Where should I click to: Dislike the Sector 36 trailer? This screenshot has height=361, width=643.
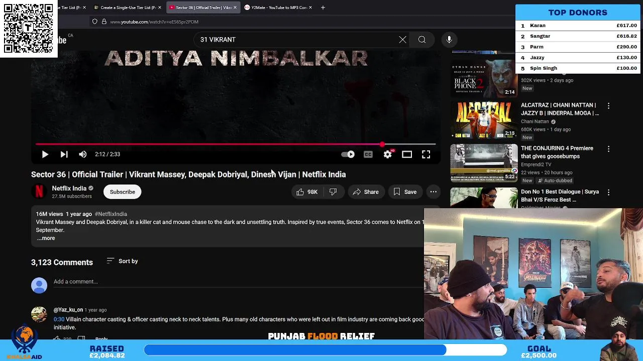pyautogui.click(x=333, y=192)
